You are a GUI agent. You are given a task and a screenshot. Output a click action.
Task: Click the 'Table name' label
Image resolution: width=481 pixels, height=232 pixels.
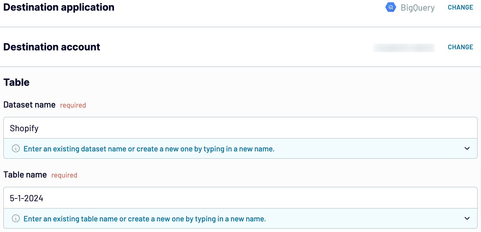[25, 175]
